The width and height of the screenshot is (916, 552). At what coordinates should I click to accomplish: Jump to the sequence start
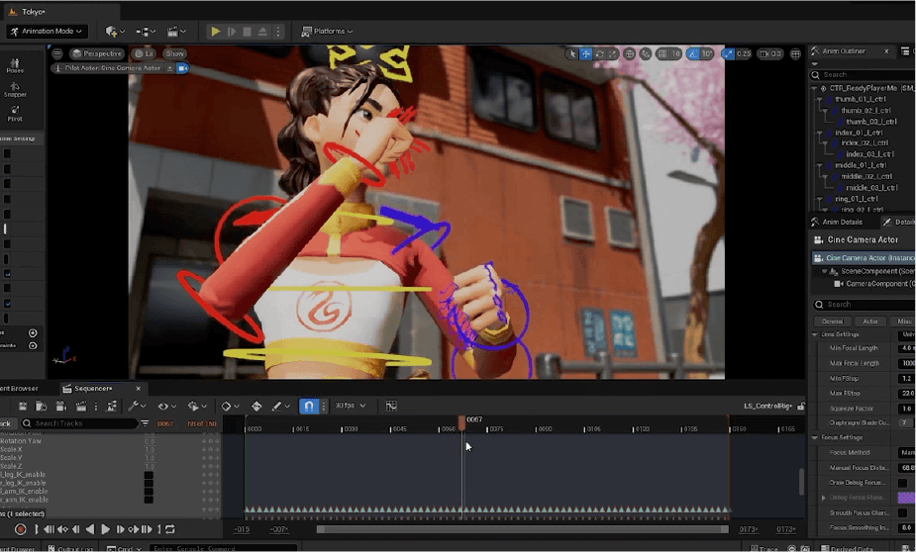click(x=50, y=530)
